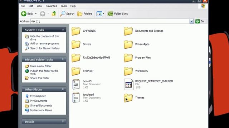Click Share this folder link
Screen dimensions: 229x128
[40, 78]
